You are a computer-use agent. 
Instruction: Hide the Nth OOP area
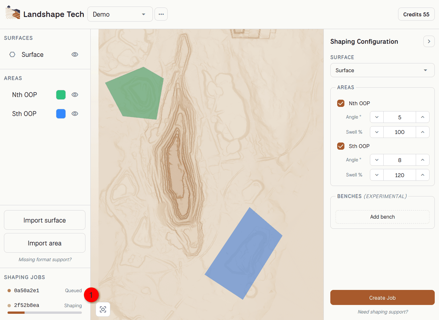[x=75, y=95]
